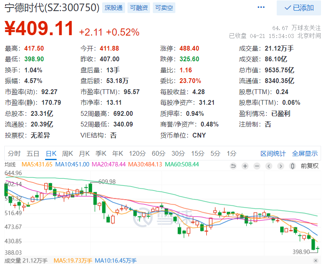
Task: Click the 已添加 watchlist button
Action: tap(299, 8)
